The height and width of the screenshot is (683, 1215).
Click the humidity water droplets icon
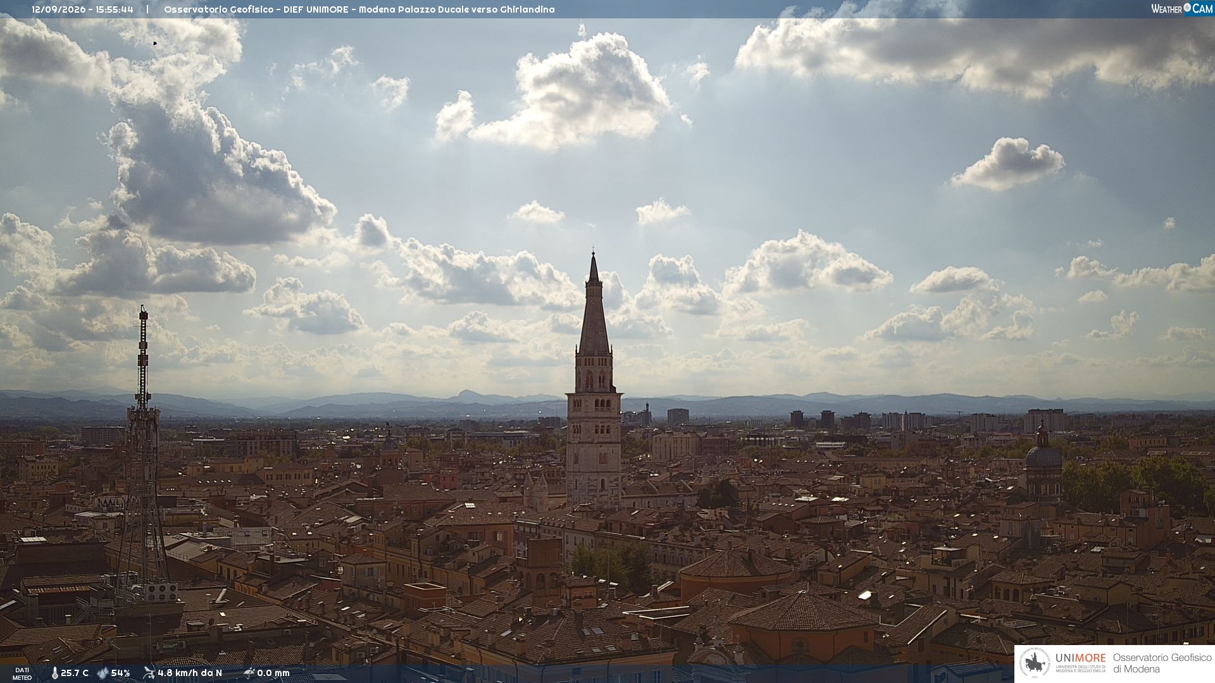(x=103, y=673)
